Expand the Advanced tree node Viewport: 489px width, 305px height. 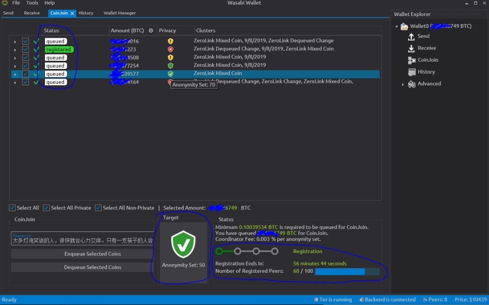pyautogui.click(x=403, y=85)
